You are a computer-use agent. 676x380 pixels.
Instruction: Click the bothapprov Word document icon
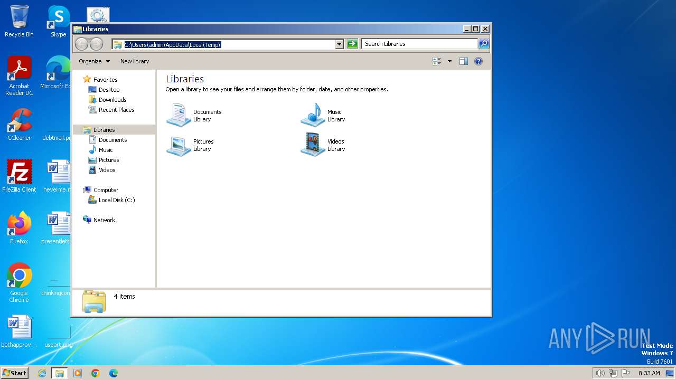tap(19, 331)
